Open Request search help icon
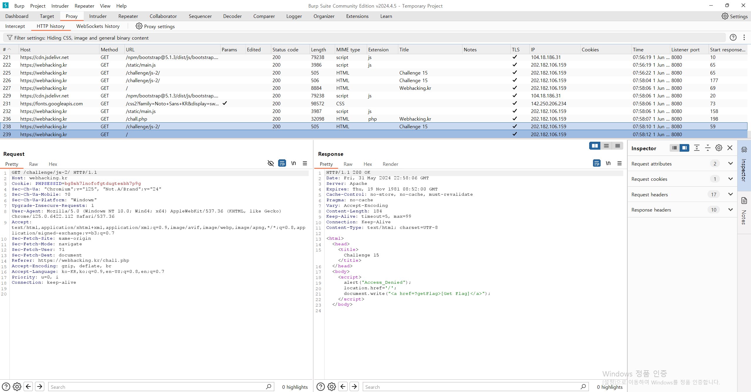 6,387
